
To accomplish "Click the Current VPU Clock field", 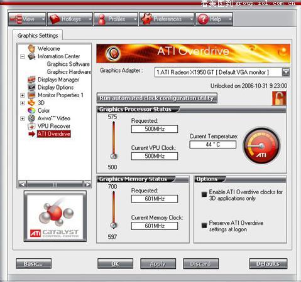I will [155, 156].
